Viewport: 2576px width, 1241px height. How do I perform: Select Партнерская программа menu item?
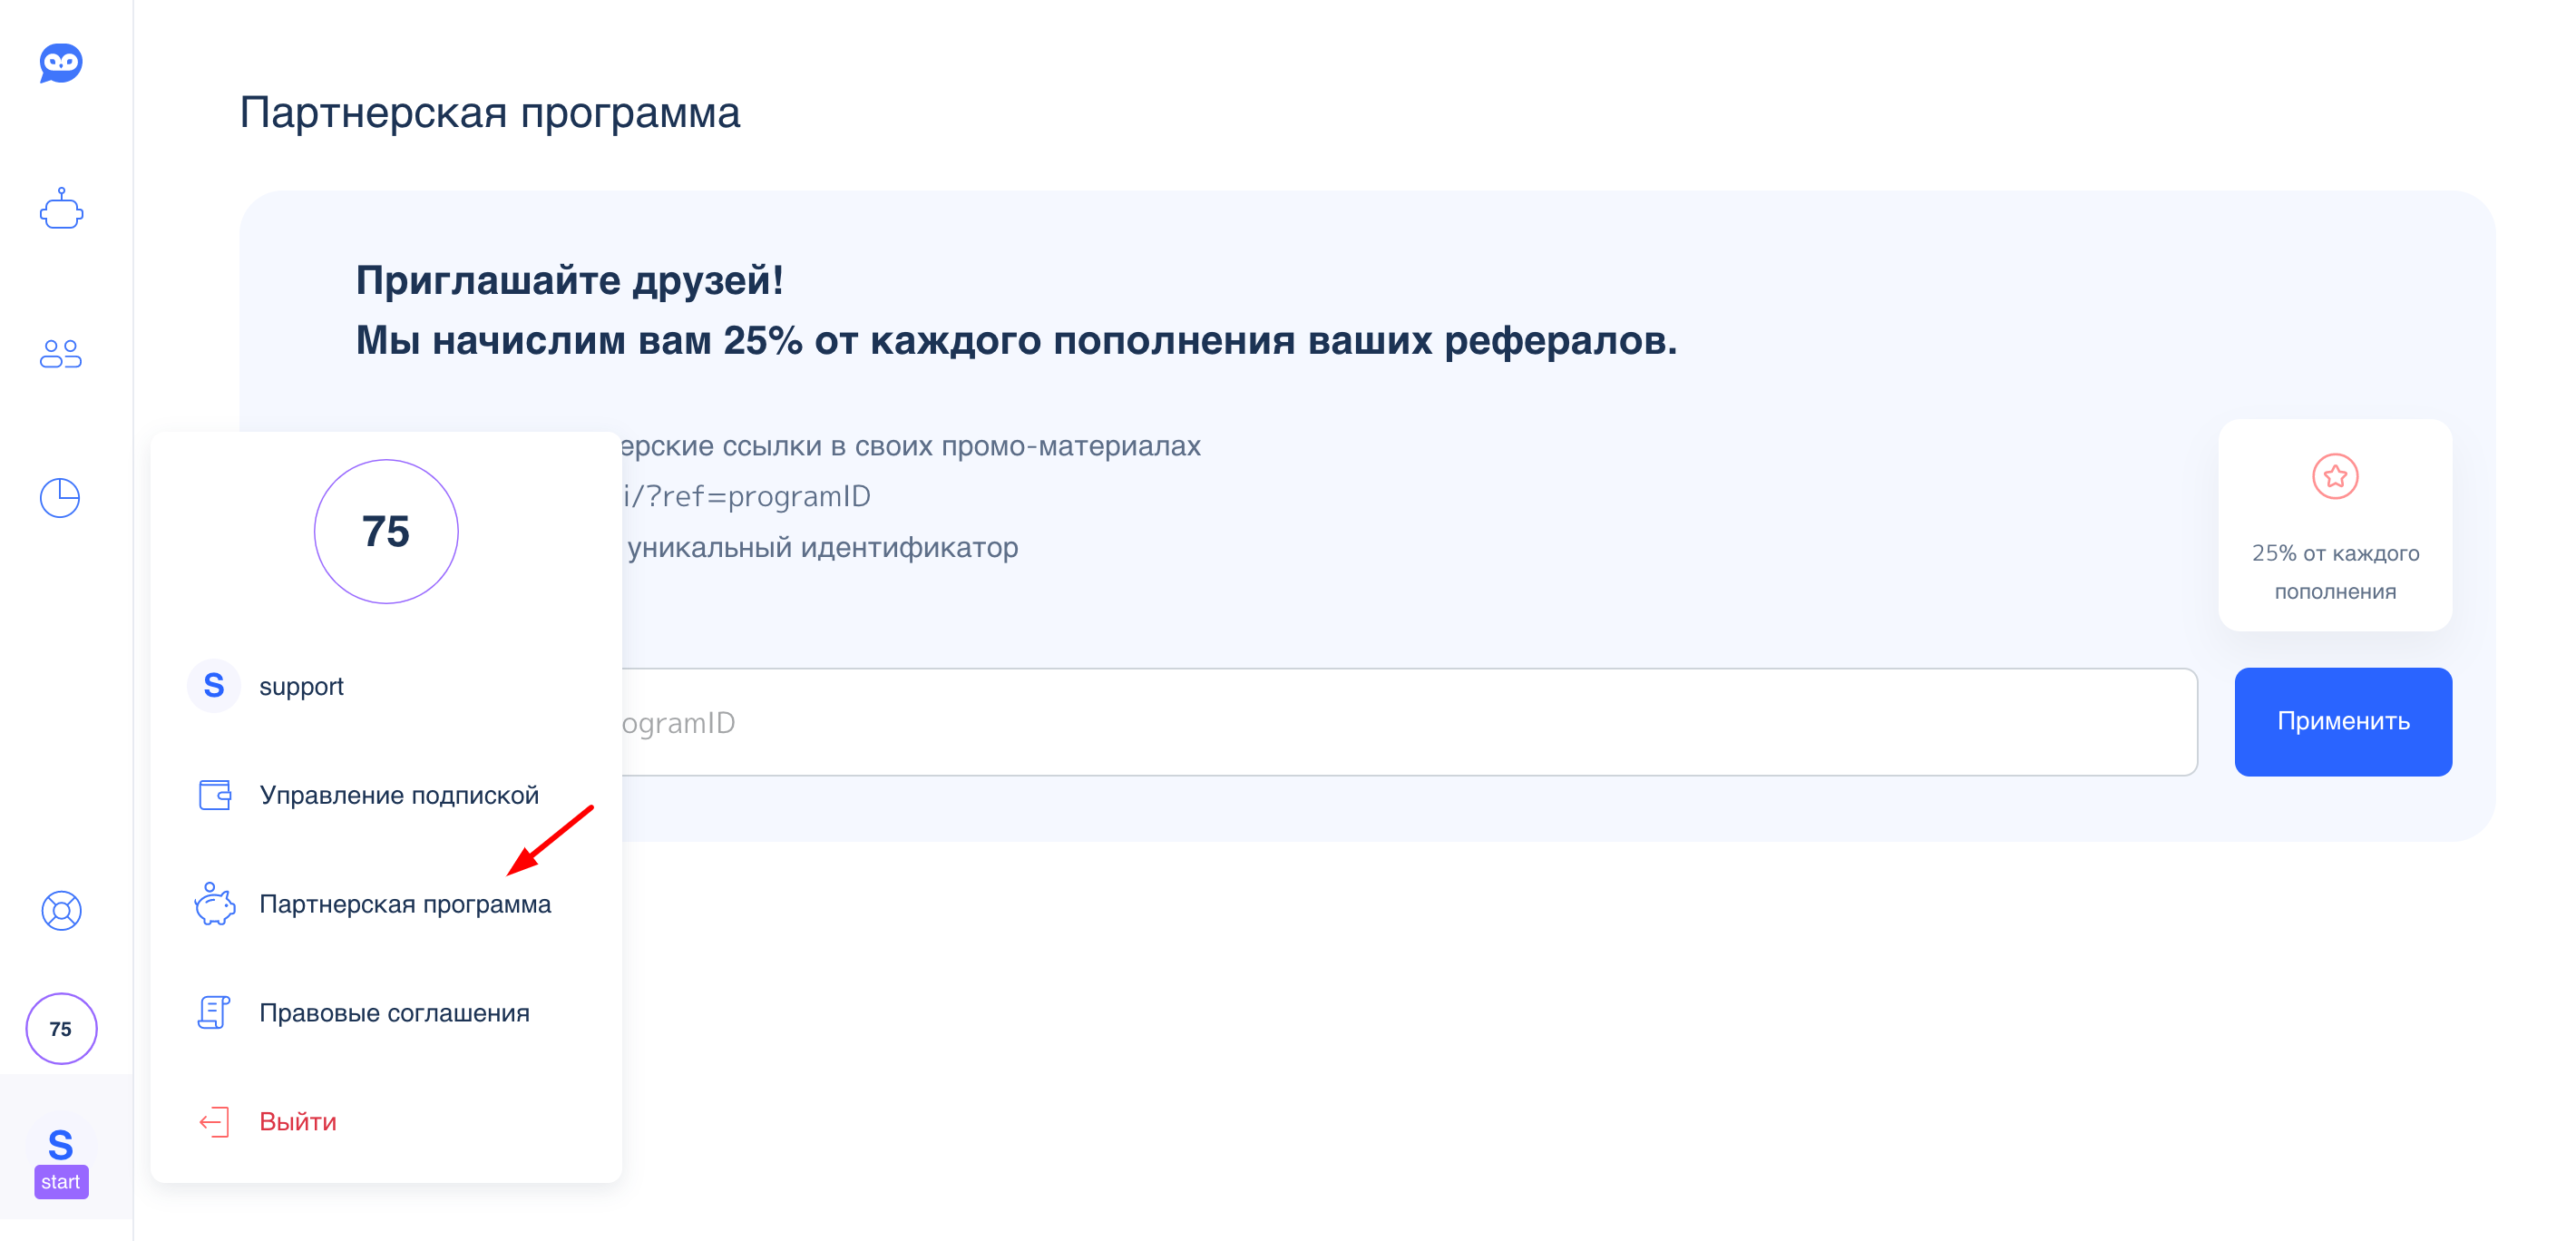tap(404, 904)
